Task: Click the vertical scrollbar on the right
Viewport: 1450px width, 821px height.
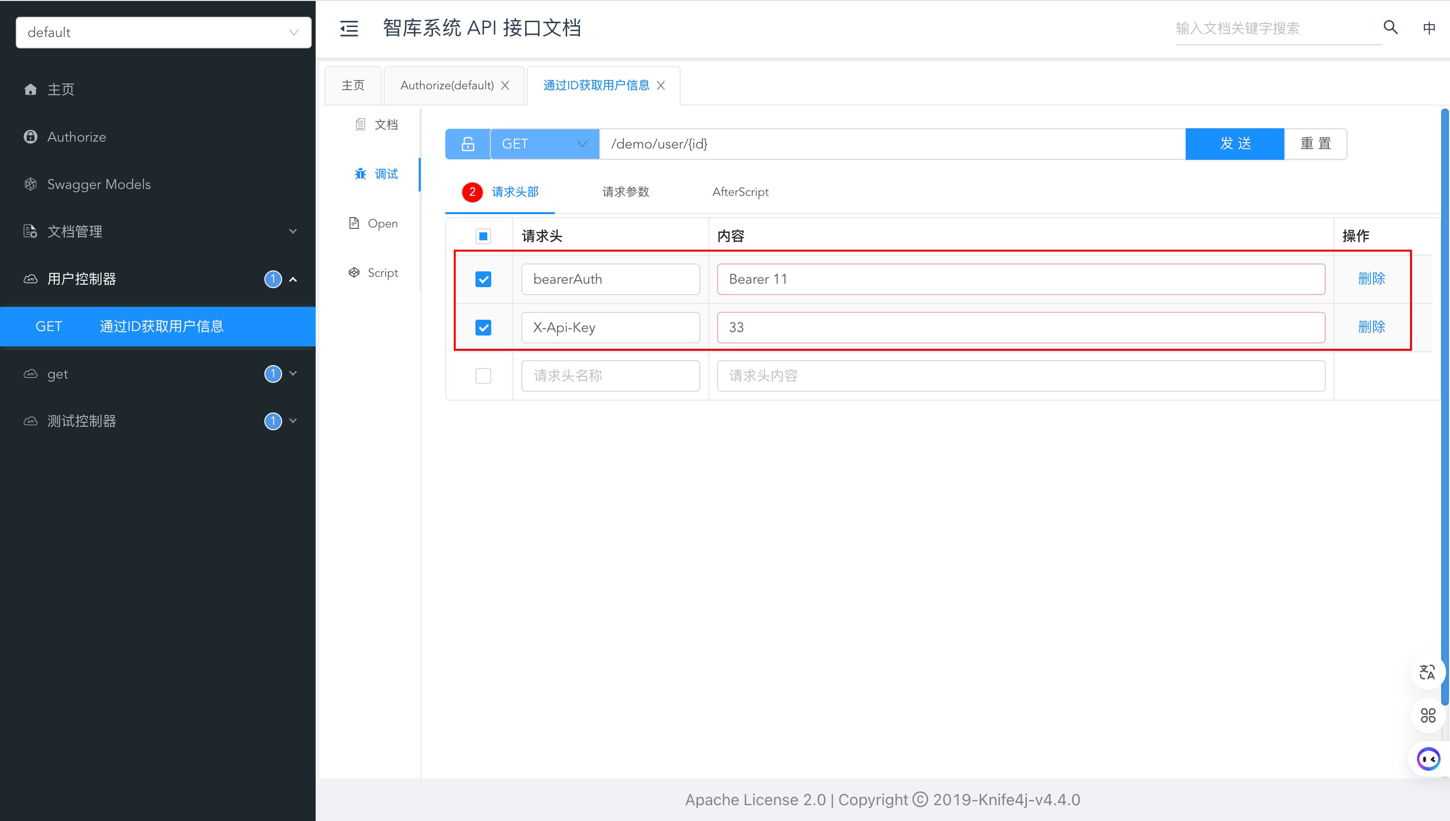Action: [1445, 406]
